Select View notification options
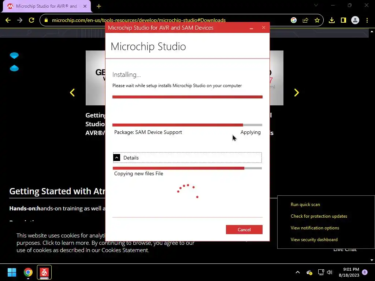375x281 pixels. [x=315, y=228]
